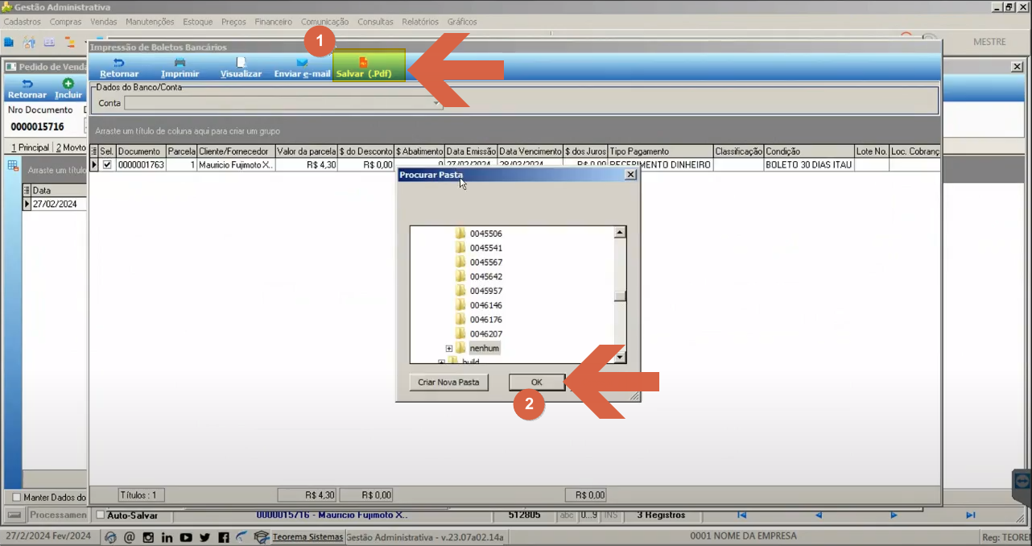Image resolution: width=1032 pixels, height=546 pixels.
Task: Open Facebook icon in status bar
Action: click(223, 537)
